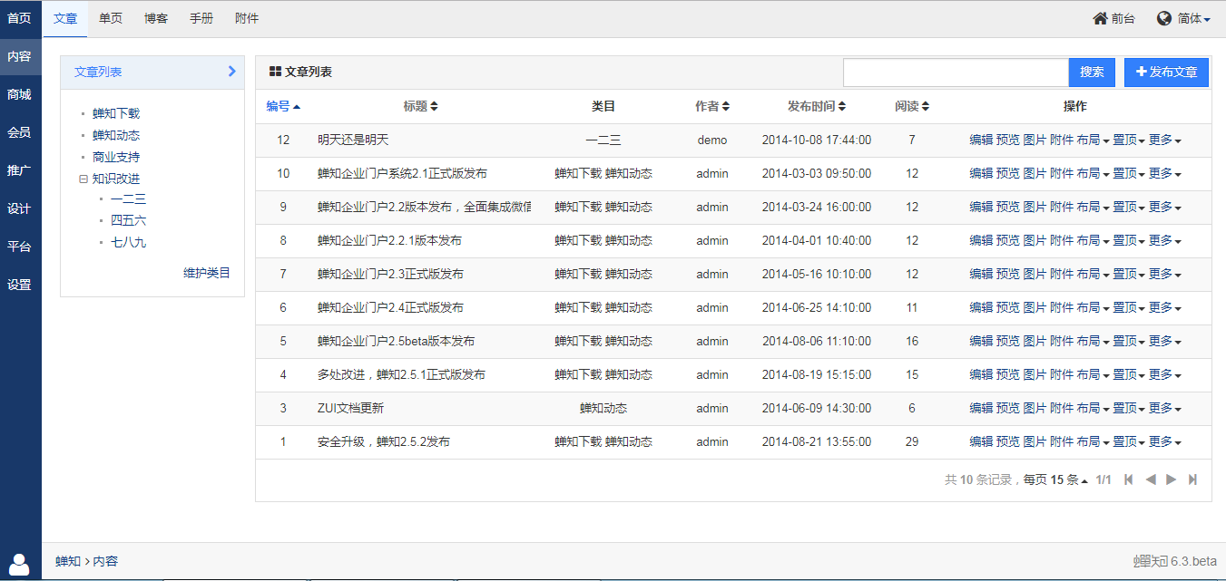
Task: Click the 发布文章 button
Action: click(1166, 72)
